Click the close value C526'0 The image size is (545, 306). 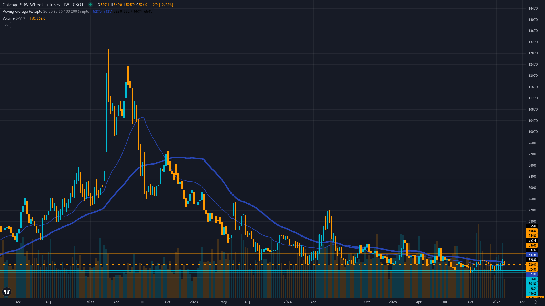[x=142, y=5]
